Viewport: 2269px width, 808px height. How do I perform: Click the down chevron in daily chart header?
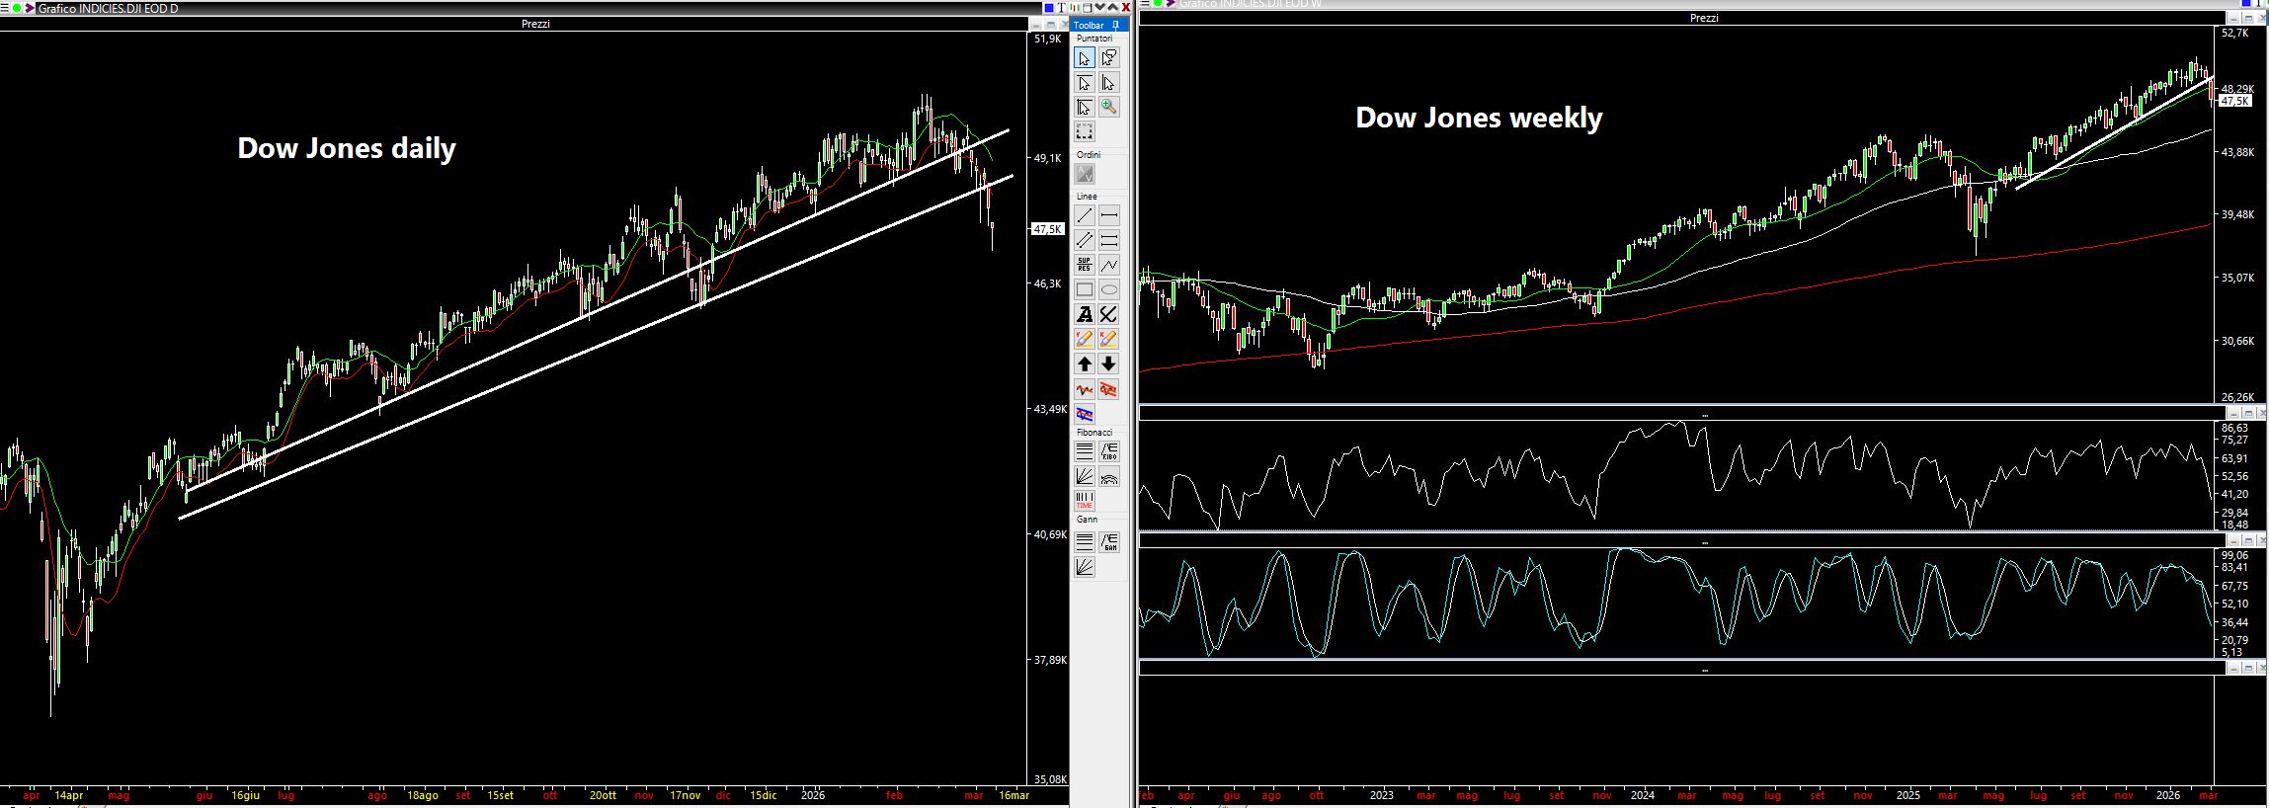pyautogui.click(x=1100, y=8)
